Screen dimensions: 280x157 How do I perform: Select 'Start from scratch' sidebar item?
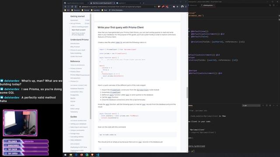point(79,30)
